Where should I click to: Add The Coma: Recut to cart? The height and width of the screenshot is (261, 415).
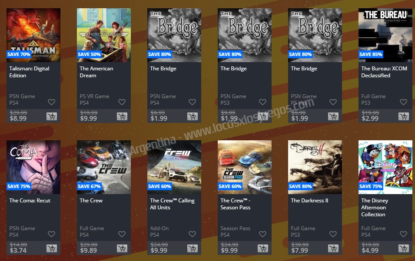(x=52, y=248)
